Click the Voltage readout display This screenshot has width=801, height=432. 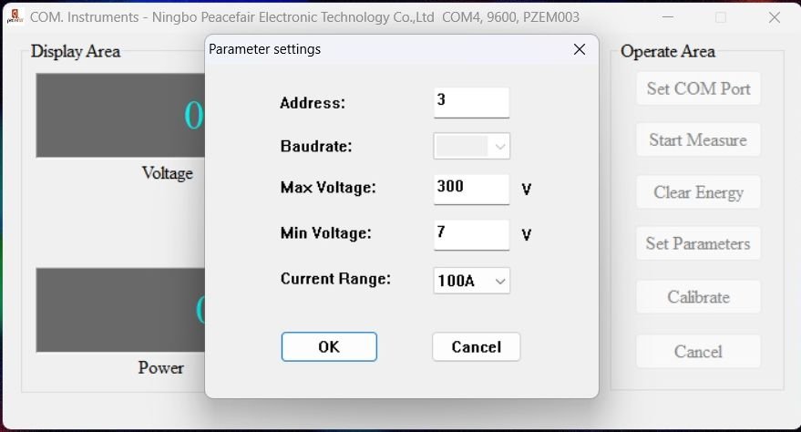click(x=120, y=116)
